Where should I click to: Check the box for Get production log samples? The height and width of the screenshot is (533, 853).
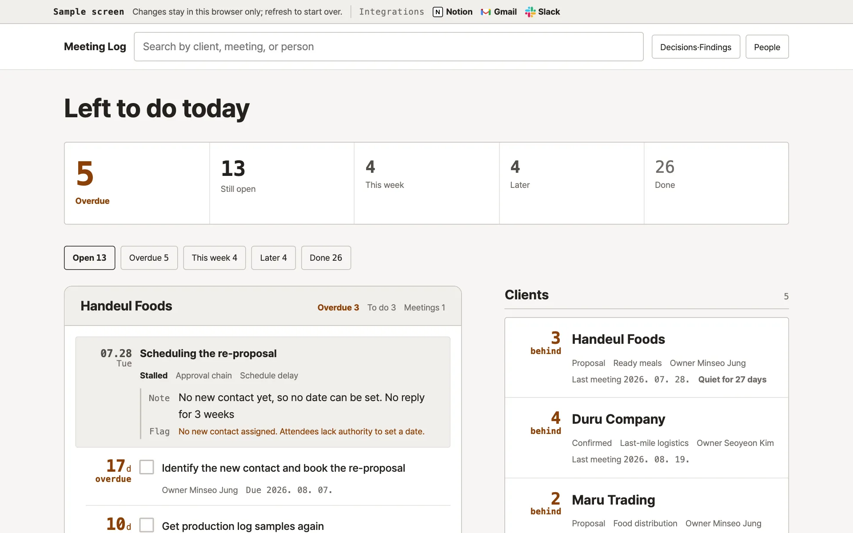(x=147, y=525)
